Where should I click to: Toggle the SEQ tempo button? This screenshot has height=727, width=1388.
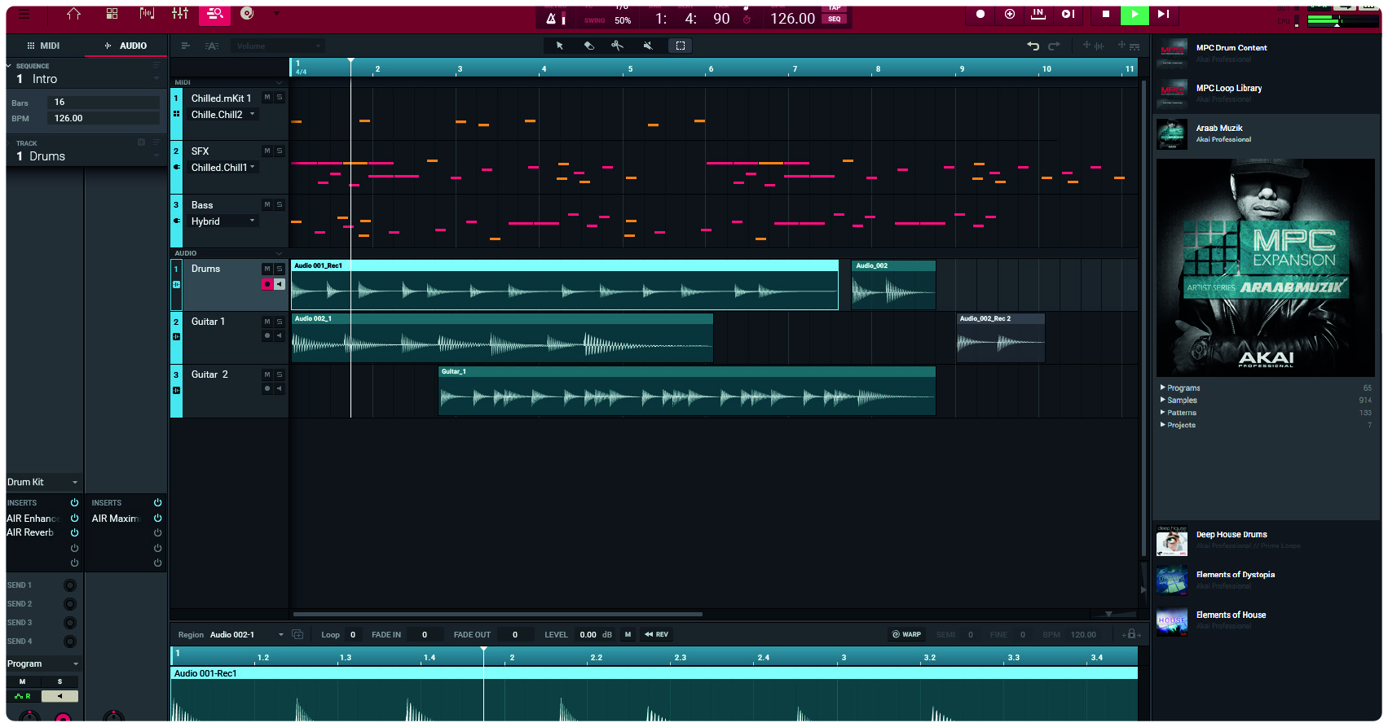(835, 20)
